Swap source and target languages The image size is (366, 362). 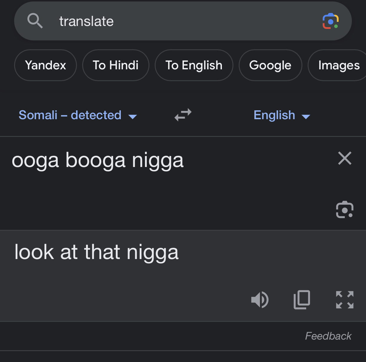[183, 115]
